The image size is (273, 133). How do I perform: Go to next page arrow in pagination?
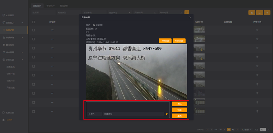coord(237,130)
